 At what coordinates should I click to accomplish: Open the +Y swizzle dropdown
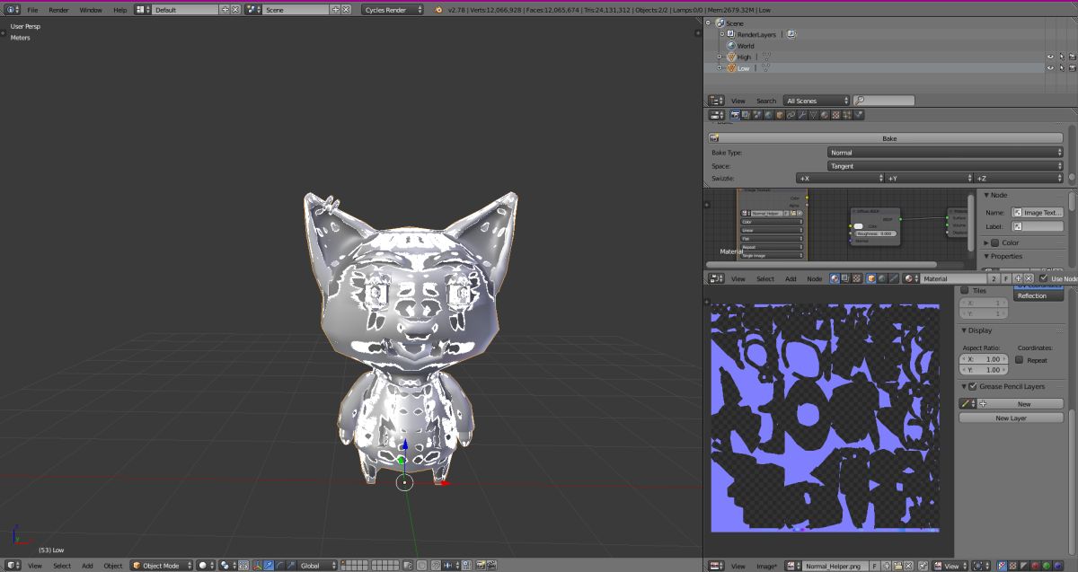click(x=930, y=179)
